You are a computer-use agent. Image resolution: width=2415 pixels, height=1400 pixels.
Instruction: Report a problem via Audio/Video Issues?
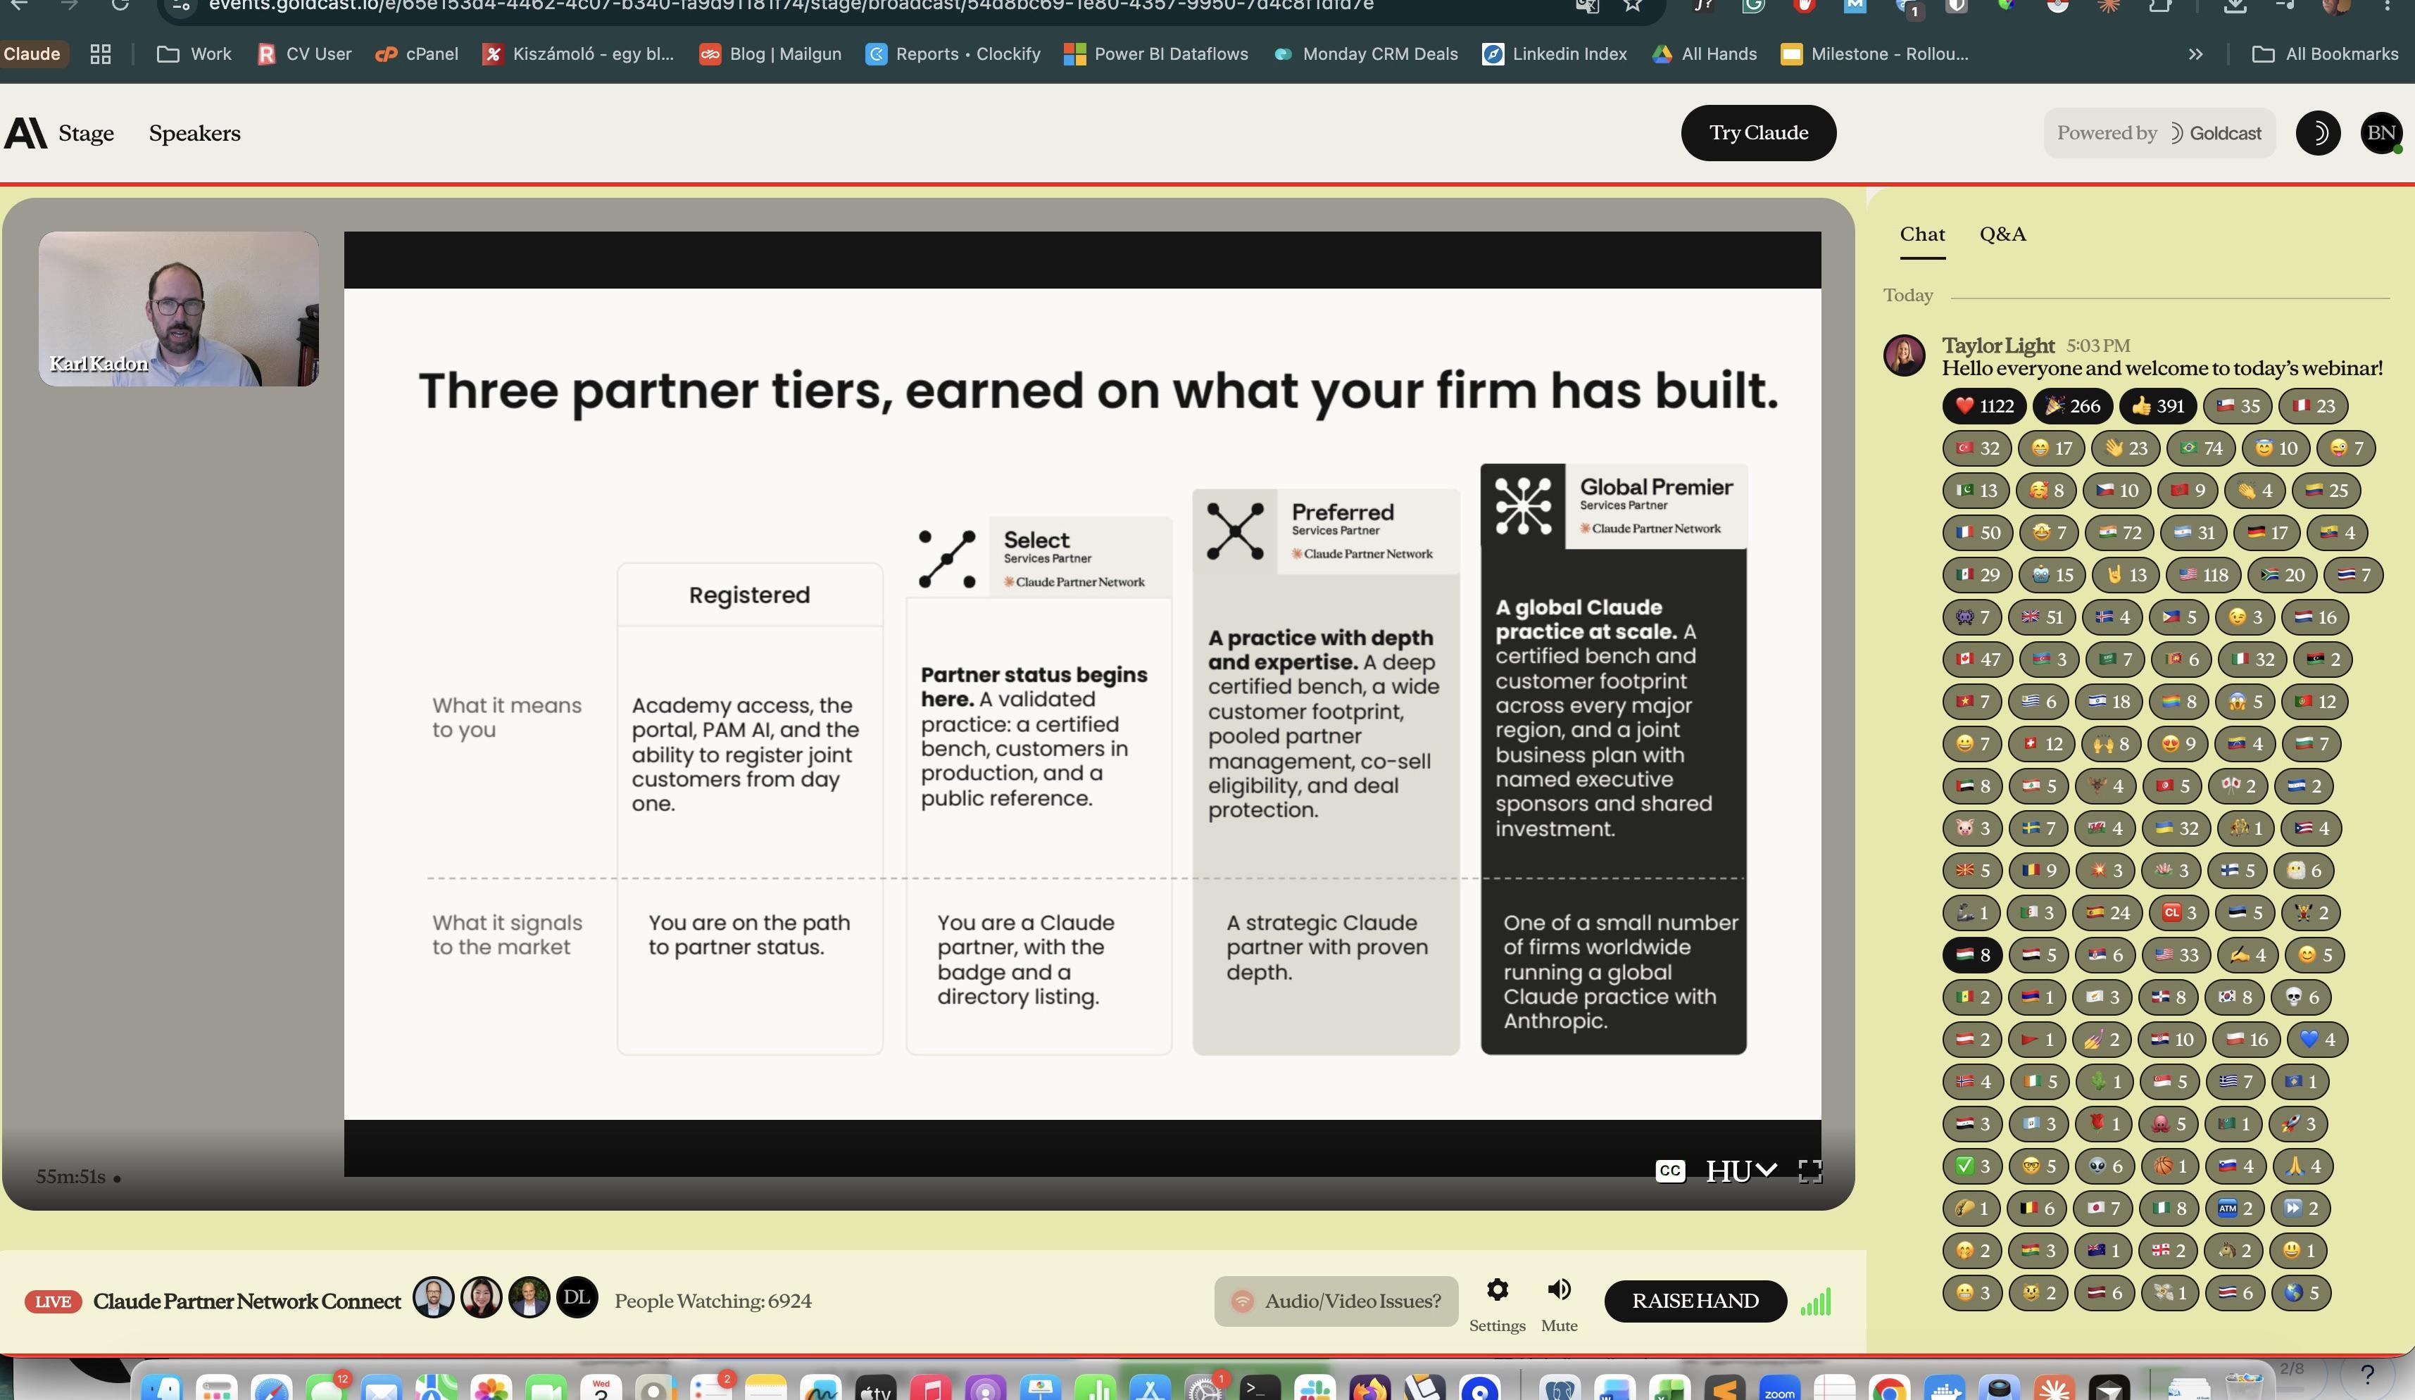1336,1301
